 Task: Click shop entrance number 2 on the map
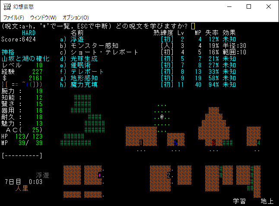(x=169, y=175)
